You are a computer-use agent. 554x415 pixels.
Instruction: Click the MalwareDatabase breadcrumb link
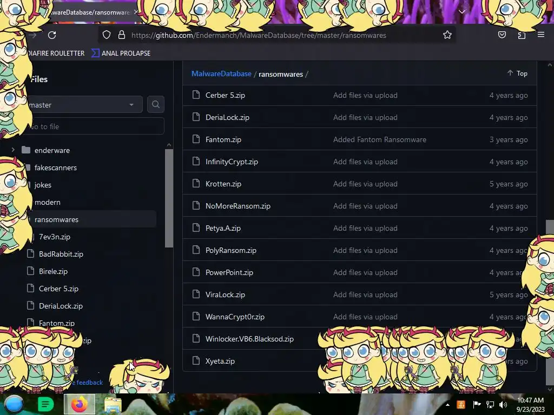point(221,73)
